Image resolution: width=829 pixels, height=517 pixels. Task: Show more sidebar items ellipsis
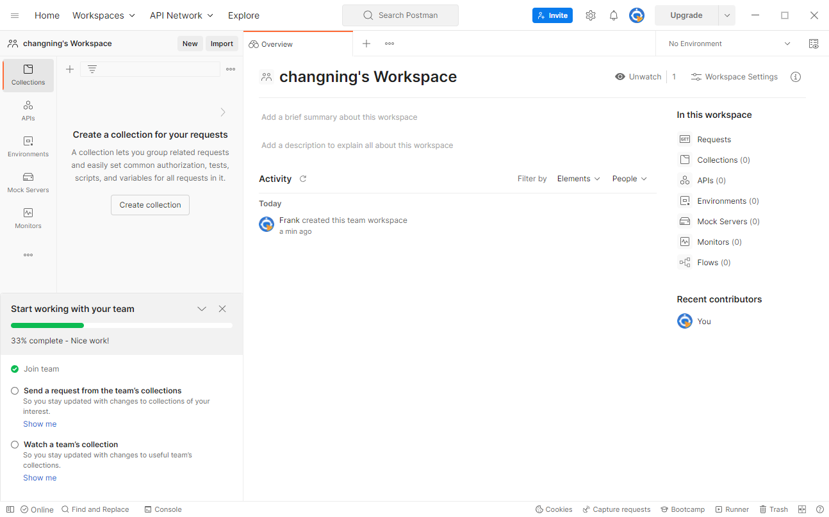click(x=28, y=255)
